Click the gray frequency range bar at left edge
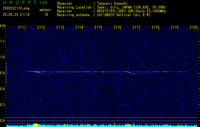This screenshot has height=127, width=200. pyautogui.click(x=6, y=73)
